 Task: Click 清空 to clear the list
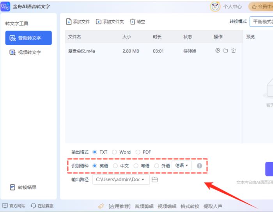pyautogui.click(x=138, y=21)
